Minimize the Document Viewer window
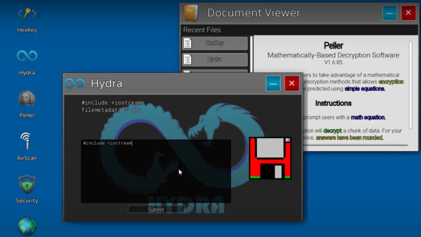 (389, 12)
